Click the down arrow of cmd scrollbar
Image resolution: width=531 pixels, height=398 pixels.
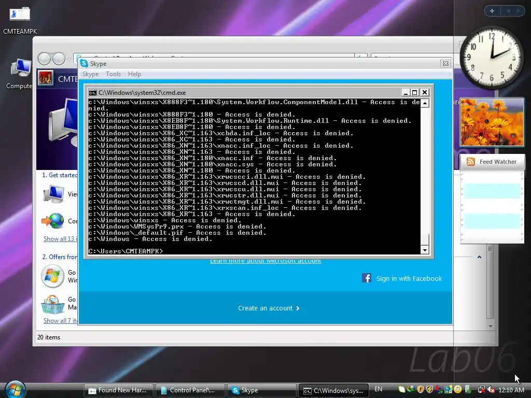[x=425, y=250]
